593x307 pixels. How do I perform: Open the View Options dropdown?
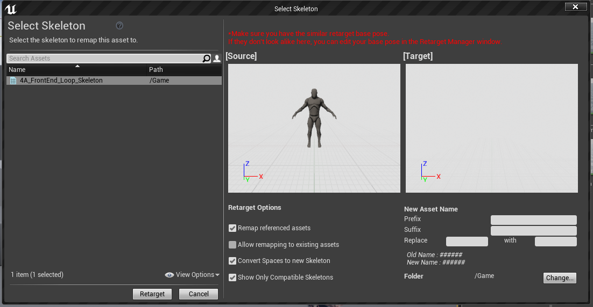point(193,275)
